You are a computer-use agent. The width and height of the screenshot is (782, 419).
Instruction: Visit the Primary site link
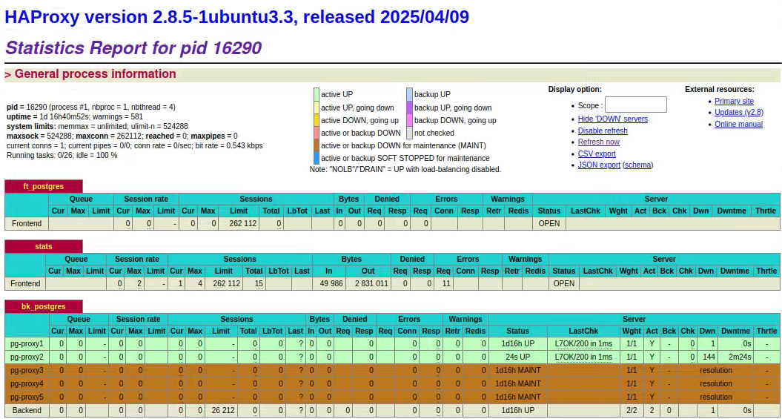click(734, 102)
